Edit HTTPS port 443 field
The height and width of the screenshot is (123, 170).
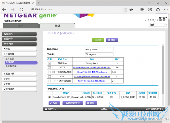pos(117,72)
